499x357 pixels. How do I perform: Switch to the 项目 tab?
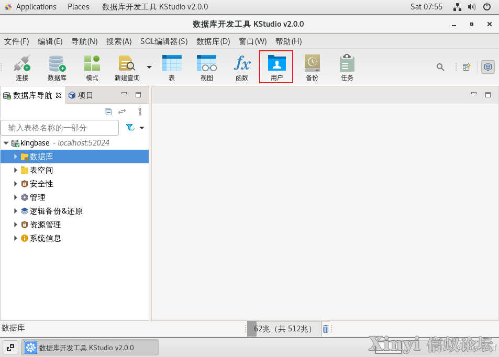[x=81, y=95]
